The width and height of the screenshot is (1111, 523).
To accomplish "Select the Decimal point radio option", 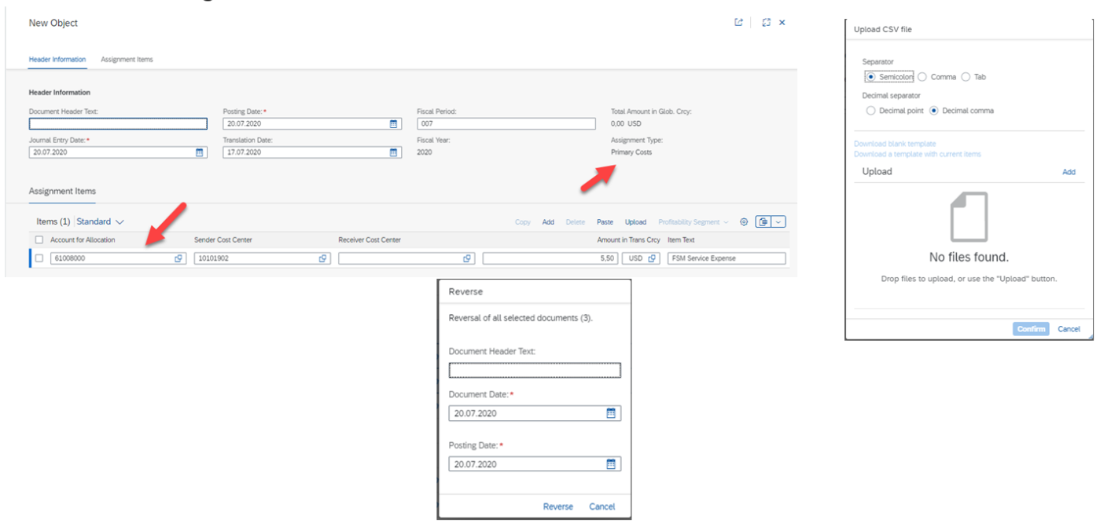I will pos(870,111).
